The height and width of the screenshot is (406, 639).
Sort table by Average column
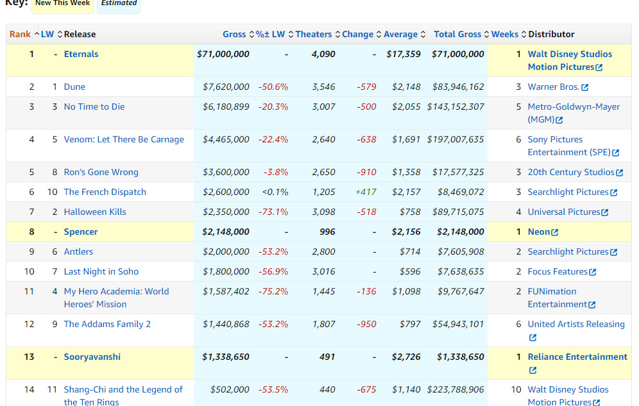[405, 34]
